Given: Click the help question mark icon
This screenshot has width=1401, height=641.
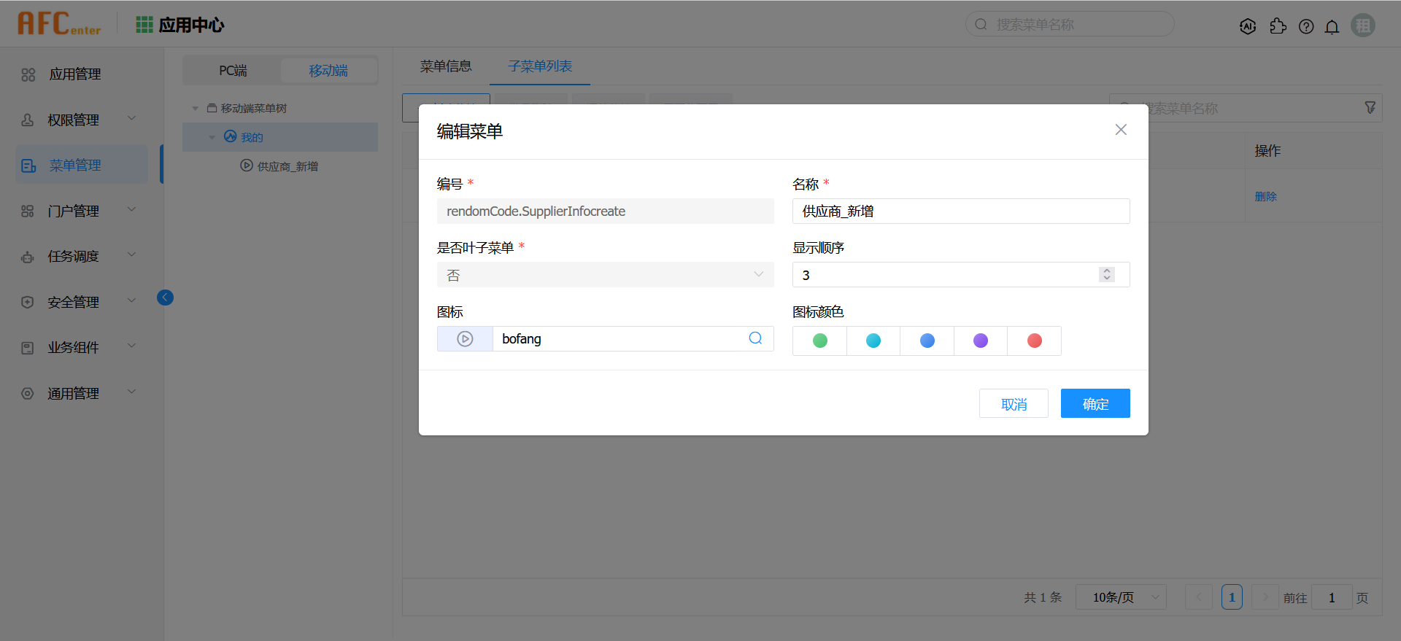Looking at the screenshot, I should [1306, 26].
